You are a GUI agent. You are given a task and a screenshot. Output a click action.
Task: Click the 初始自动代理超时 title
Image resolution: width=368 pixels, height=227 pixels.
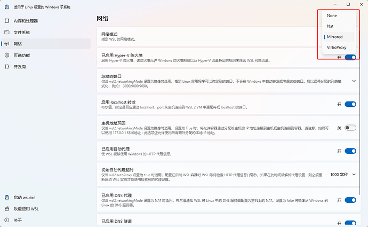pos(117,170)
